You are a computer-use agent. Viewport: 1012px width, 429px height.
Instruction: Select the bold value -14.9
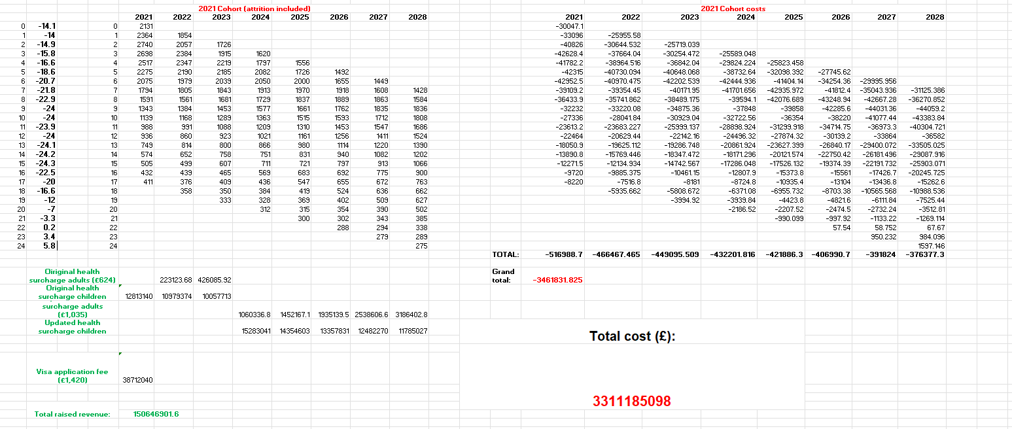(x=46, y=44)
